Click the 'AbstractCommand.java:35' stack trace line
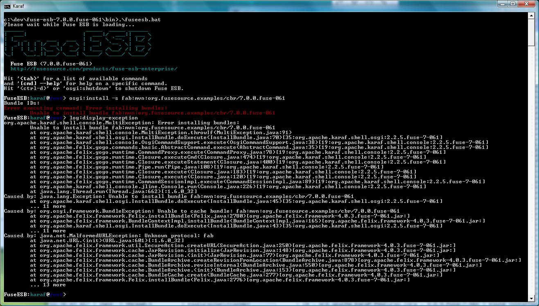 pos(259,147)
